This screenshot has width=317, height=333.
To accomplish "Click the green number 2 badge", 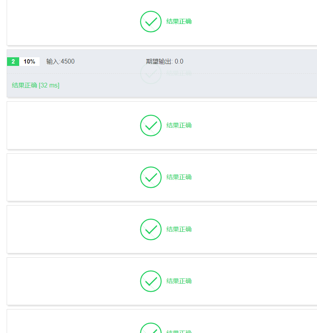I will pos(13,62).
